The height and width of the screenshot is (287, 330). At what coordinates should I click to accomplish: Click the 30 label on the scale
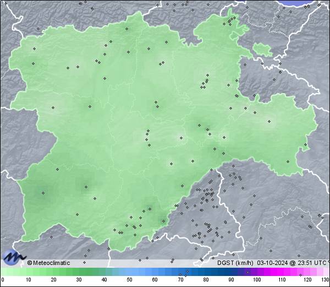tap(79, 280)
